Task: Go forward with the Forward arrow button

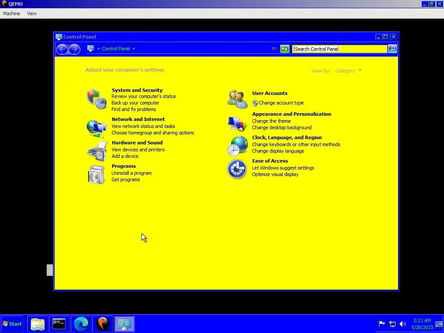Action: [x=74, y=49]
